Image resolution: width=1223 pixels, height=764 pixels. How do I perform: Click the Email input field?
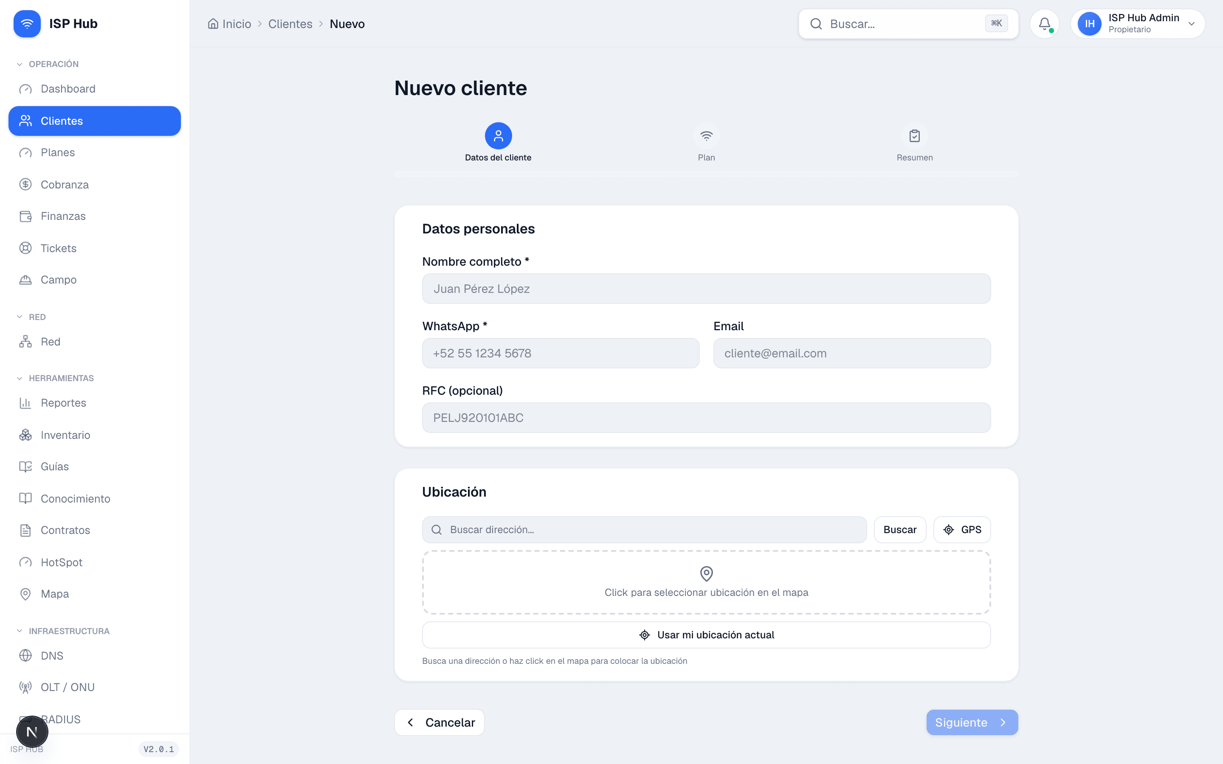click(x=851, y=353)
